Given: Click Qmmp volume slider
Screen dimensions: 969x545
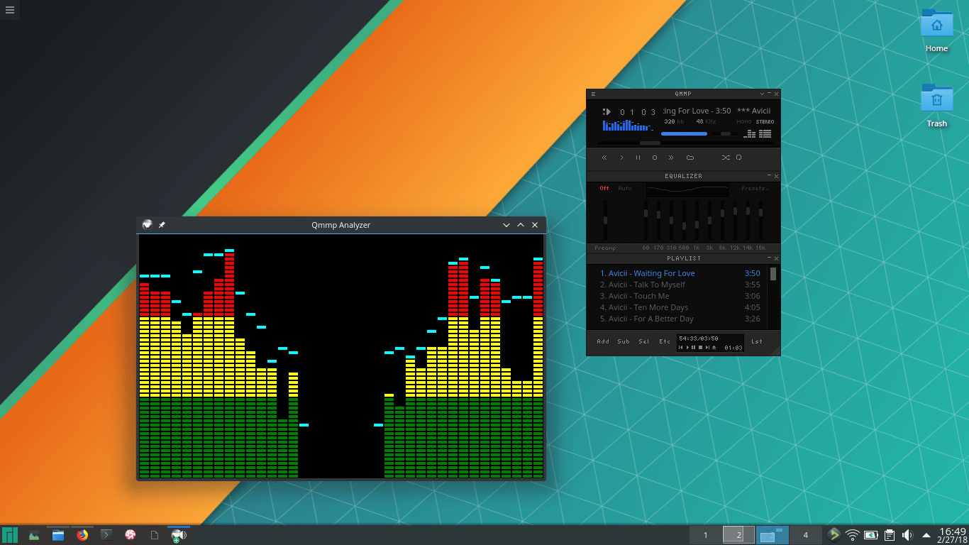Looking at the screenshot, I should click(685, 133).
